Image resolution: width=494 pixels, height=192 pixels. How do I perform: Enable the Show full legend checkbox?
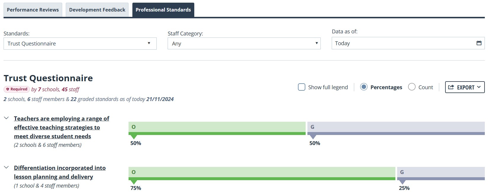pos(301,87)
